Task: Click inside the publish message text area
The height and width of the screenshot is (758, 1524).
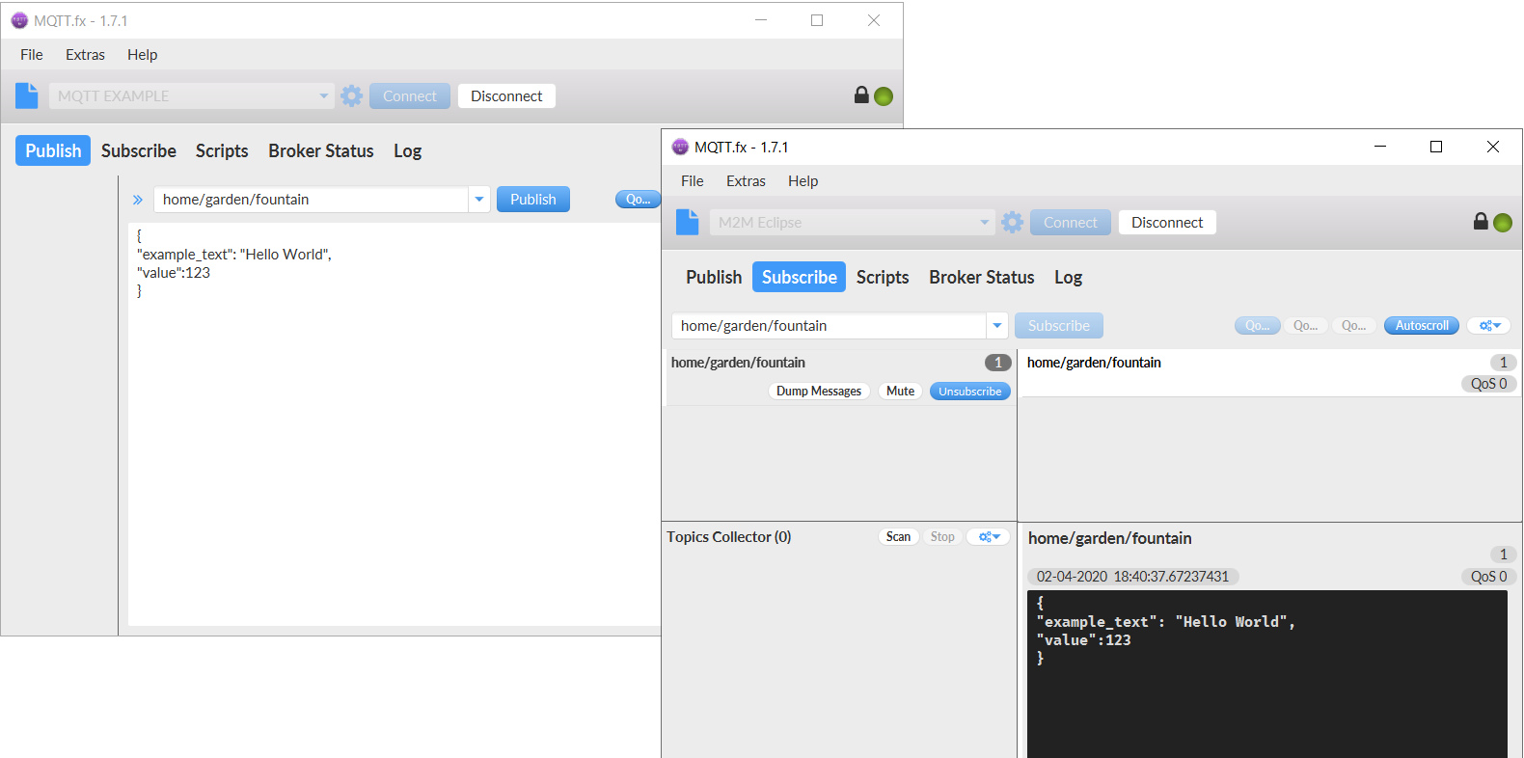Action: [394, 424]
